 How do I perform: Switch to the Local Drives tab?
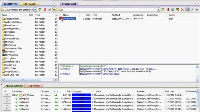pyautogui.click(x=10, y=4)
